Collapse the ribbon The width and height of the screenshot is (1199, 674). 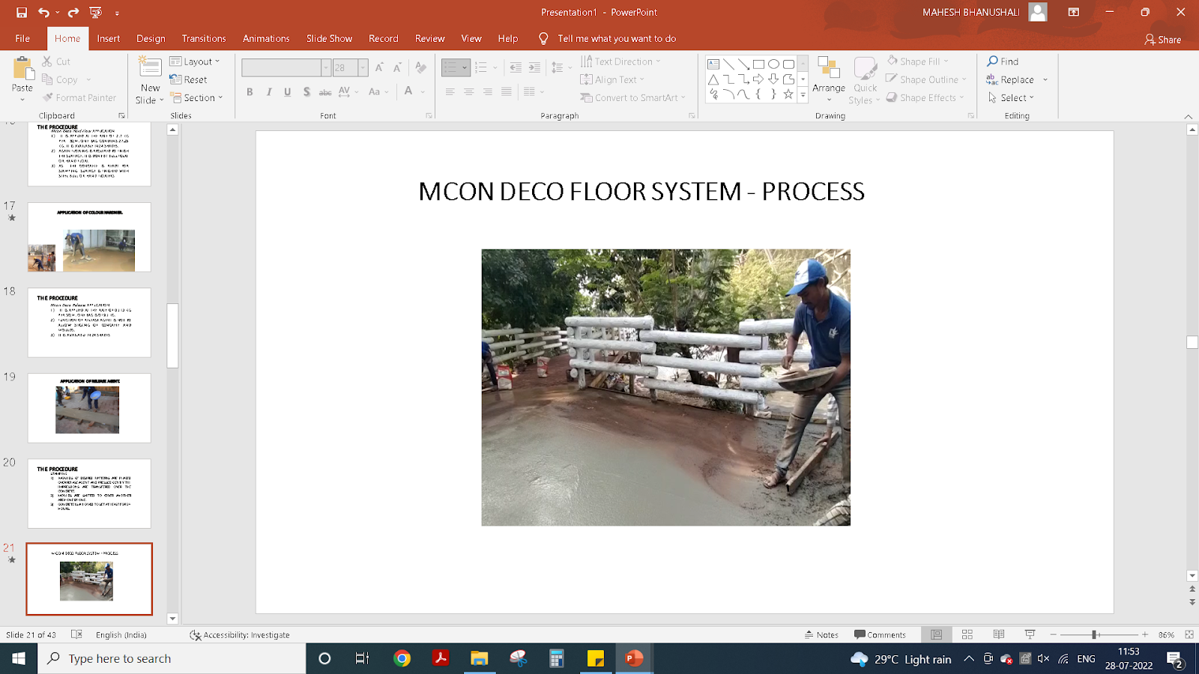tap(1188, 116)
